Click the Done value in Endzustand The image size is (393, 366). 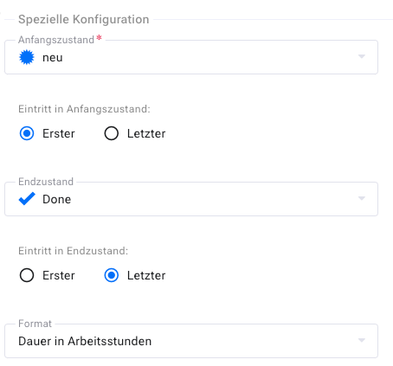coord(57,199)
